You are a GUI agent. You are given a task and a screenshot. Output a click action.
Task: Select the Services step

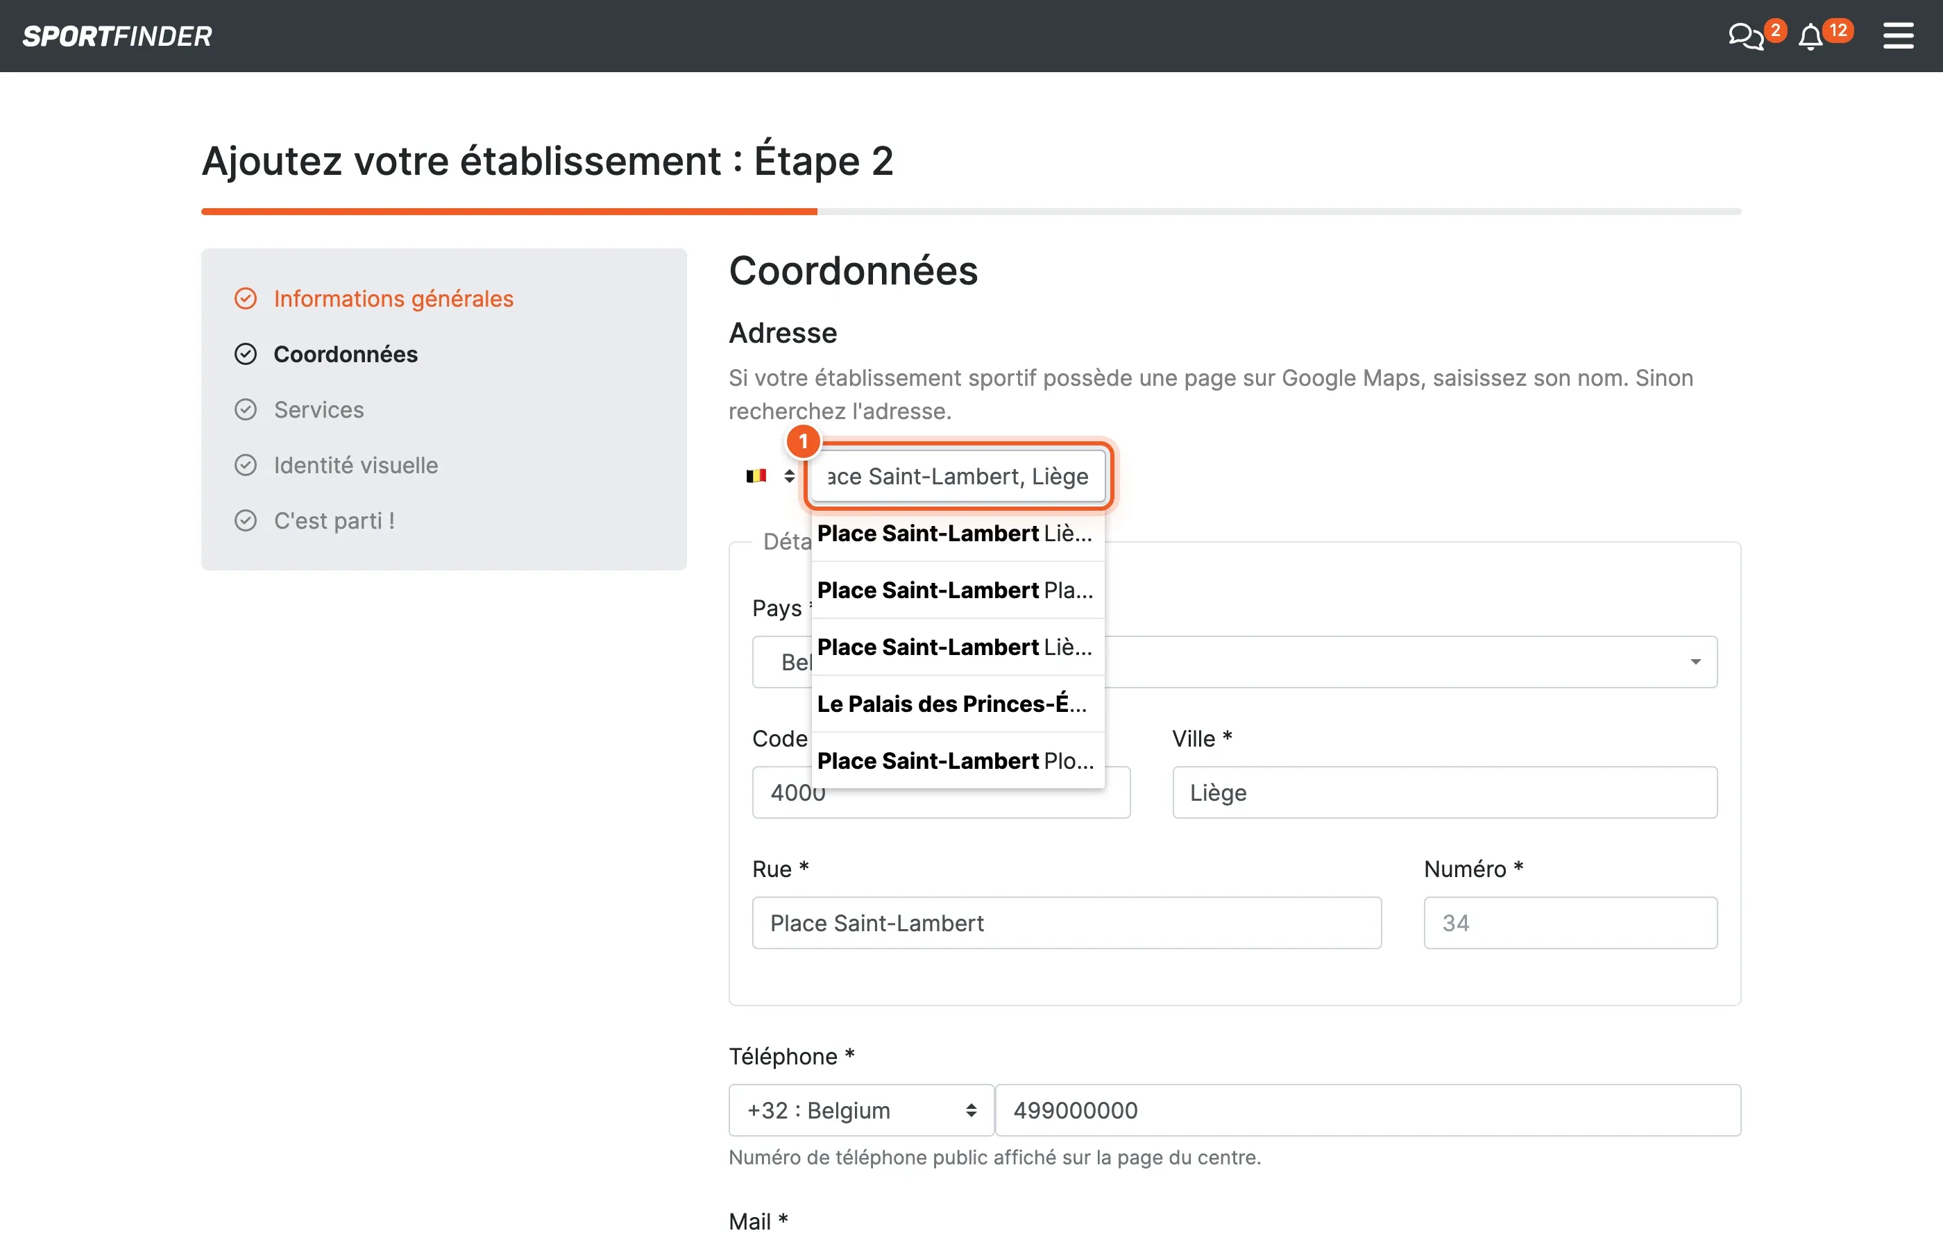319,409
